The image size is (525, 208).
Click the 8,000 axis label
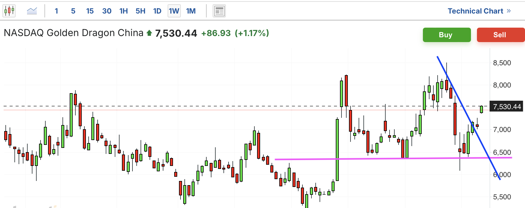[x=502, y=85]
